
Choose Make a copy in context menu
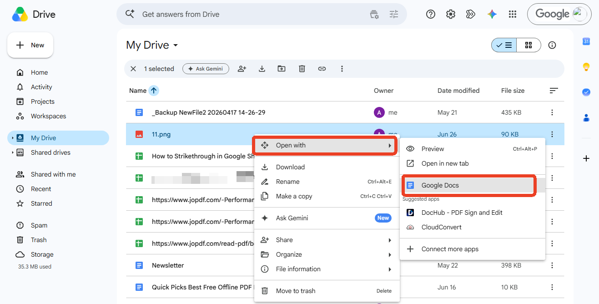327,196
